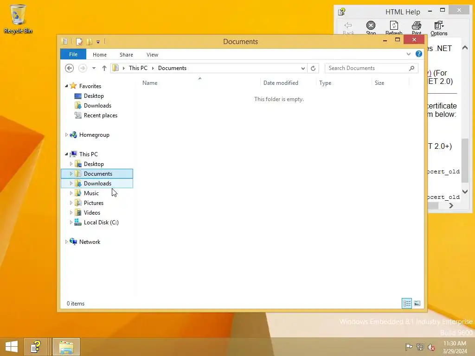Switch to the Home ribbon tab

point(100,55)
